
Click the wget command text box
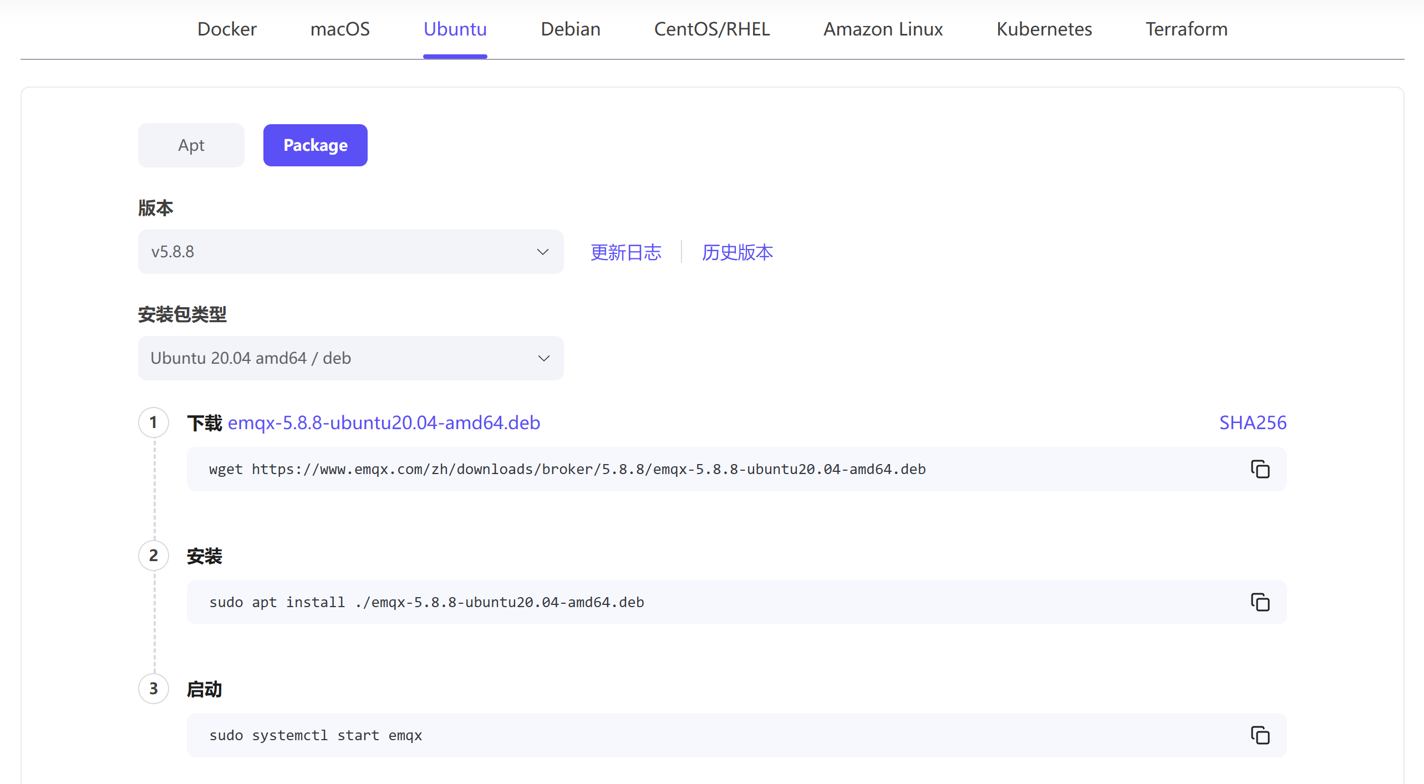pyautogui.click(x=567, y=469)
